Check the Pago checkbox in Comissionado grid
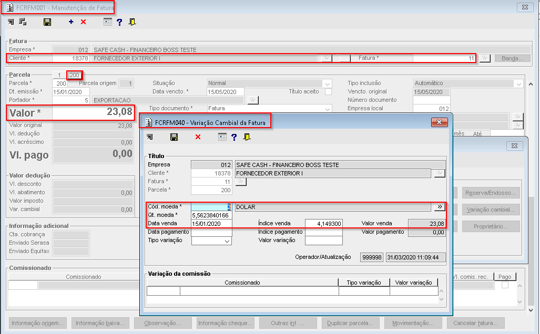Viewport: 540px width, 334px height. tap(505, 285)
